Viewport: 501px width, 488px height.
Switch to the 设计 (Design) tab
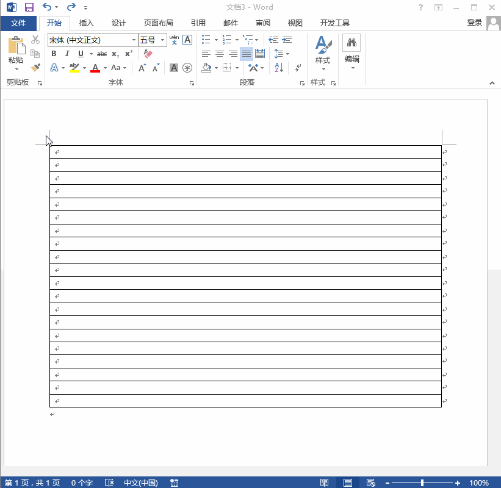[x=119, y=23]
